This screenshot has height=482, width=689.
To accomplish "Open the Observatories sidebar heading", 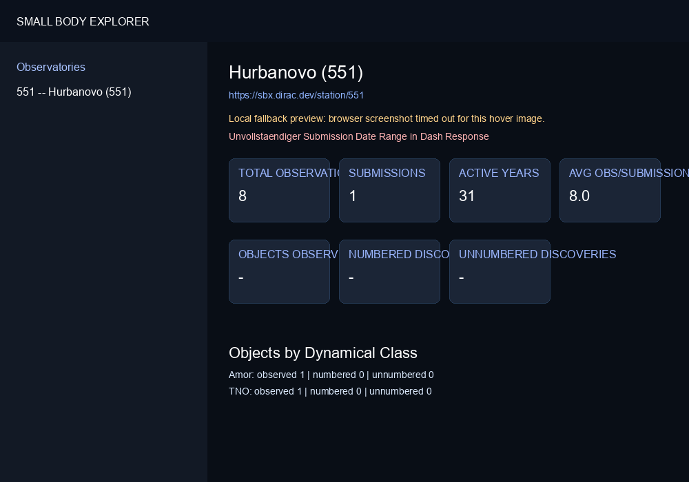I will point(51,67).
